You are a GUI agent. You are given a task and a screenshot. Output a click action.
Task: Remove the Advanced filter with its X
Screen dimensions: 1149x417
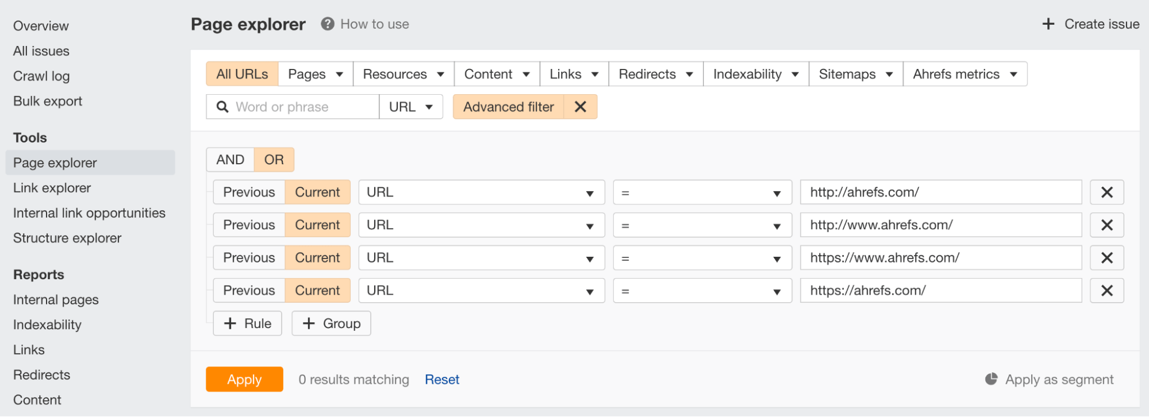[581, 107]
